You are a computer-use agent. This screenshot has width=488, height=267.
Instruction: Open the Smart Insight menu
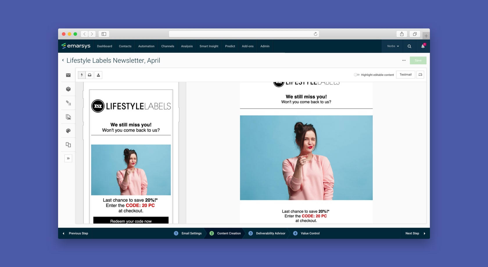[x=209, y=46]
